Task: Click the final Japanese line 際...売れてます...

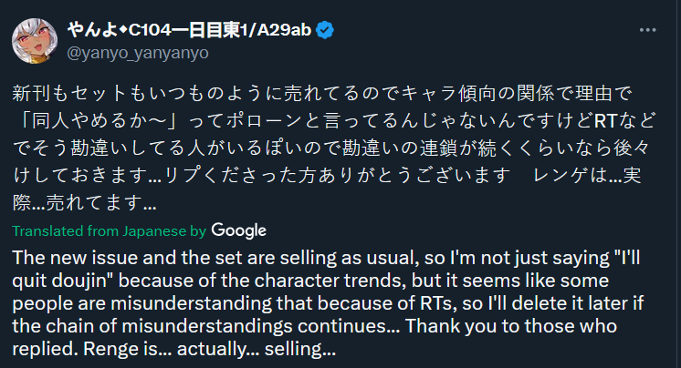Action: point(85,202)
